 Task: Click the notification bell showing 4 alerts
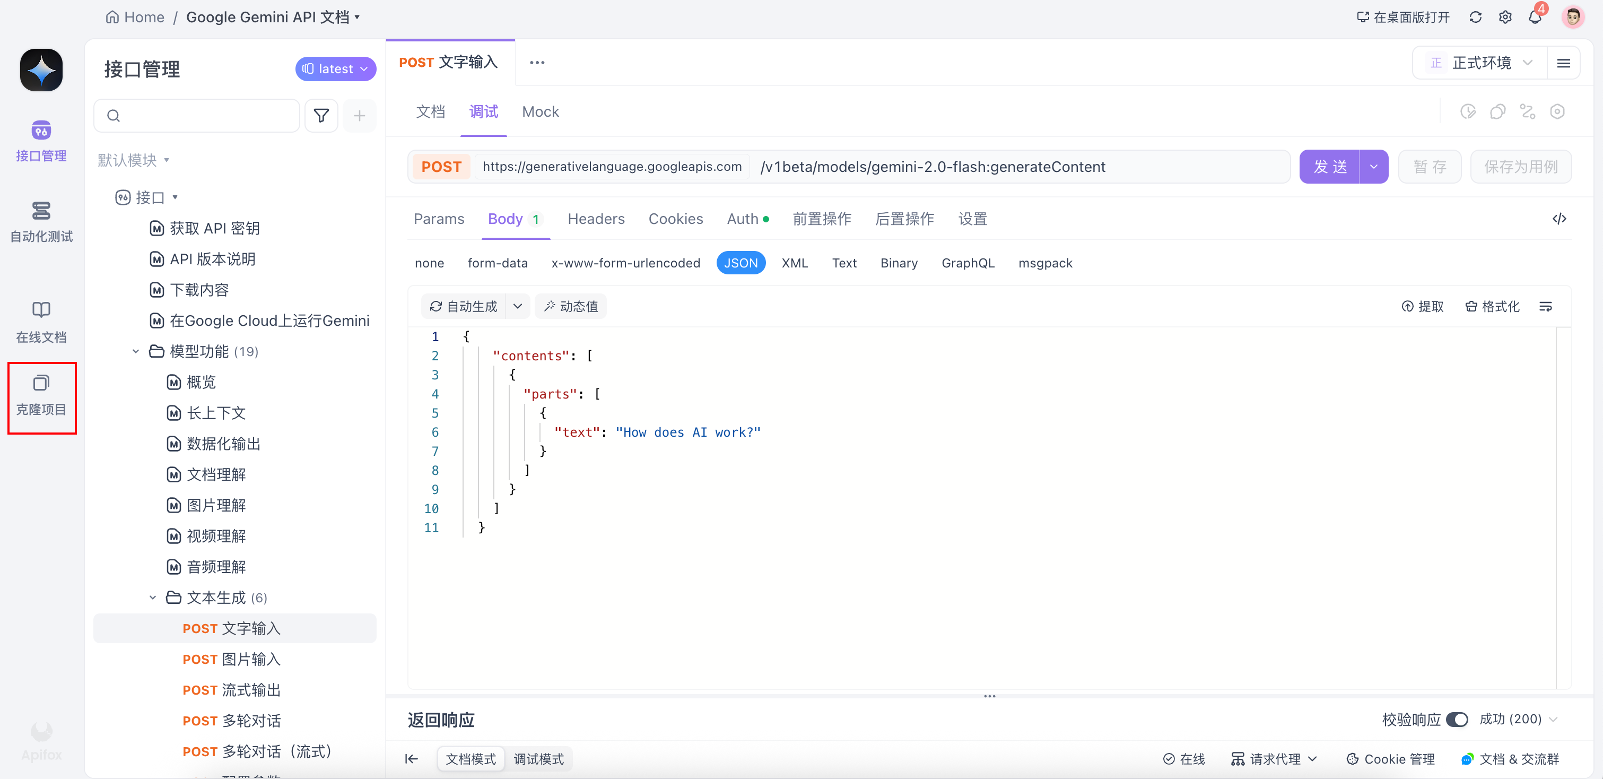1535,17
